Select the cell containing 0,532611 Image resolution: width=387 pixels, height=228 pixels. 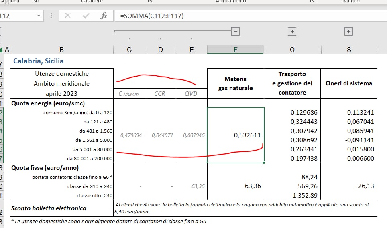(235, 135)
